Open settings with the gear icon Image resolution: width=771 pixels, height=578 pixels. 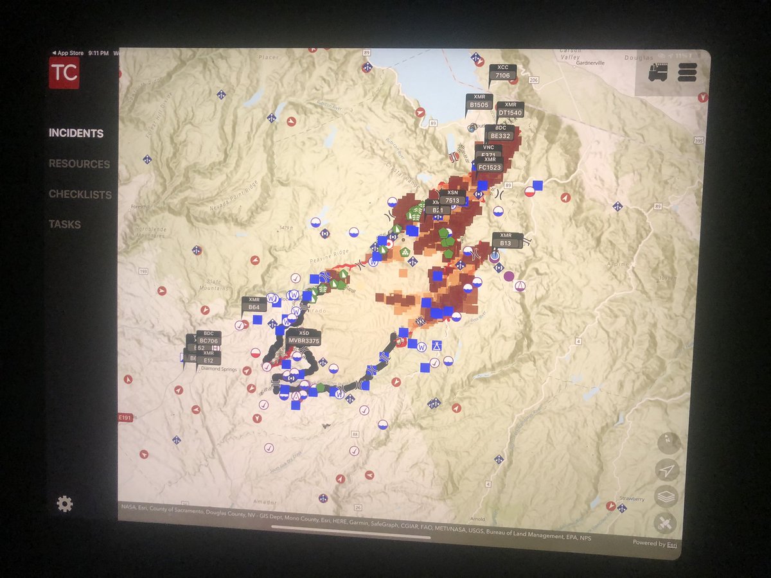[x=65, y=504]
